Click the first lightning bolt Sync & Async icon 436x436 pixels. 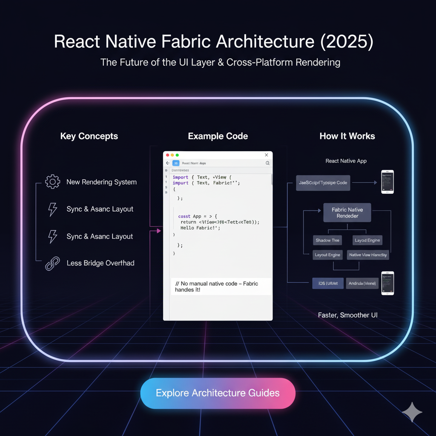(x=52, y=209)
